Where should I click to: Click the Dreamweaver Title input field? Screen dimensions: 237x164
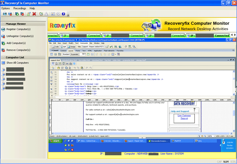[93, 47]
